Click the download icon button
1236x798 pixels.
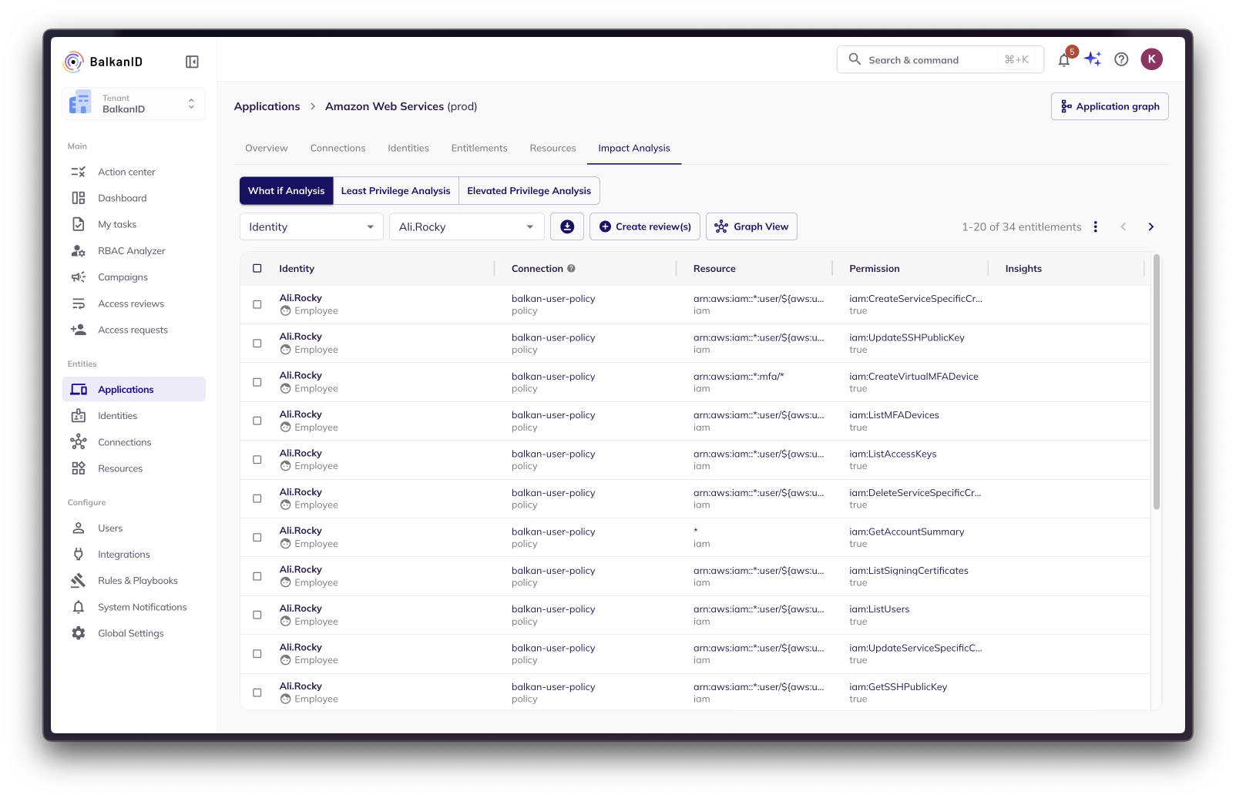tap(567, 226)
